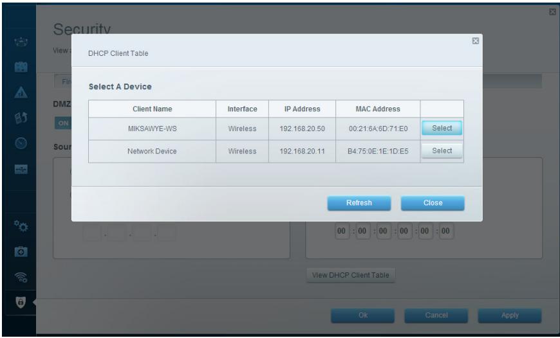This screenshot has width=560, height=338.
Task: Open Guest Access briefcase sidebar icon
Action: pos(21,67)
